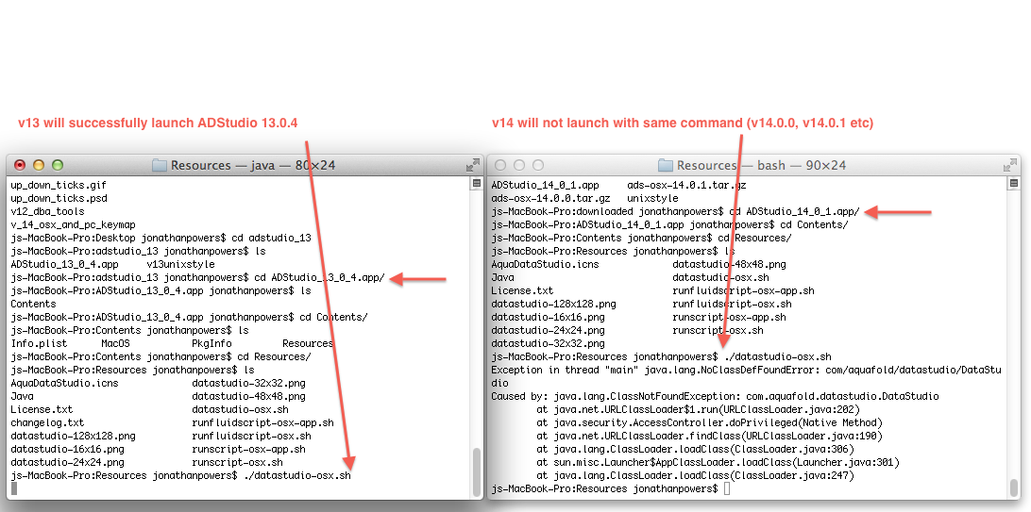Click the "ClassLoader.java:306" stack trace line
Viewport: 1031px width, 512px height.
695,449
